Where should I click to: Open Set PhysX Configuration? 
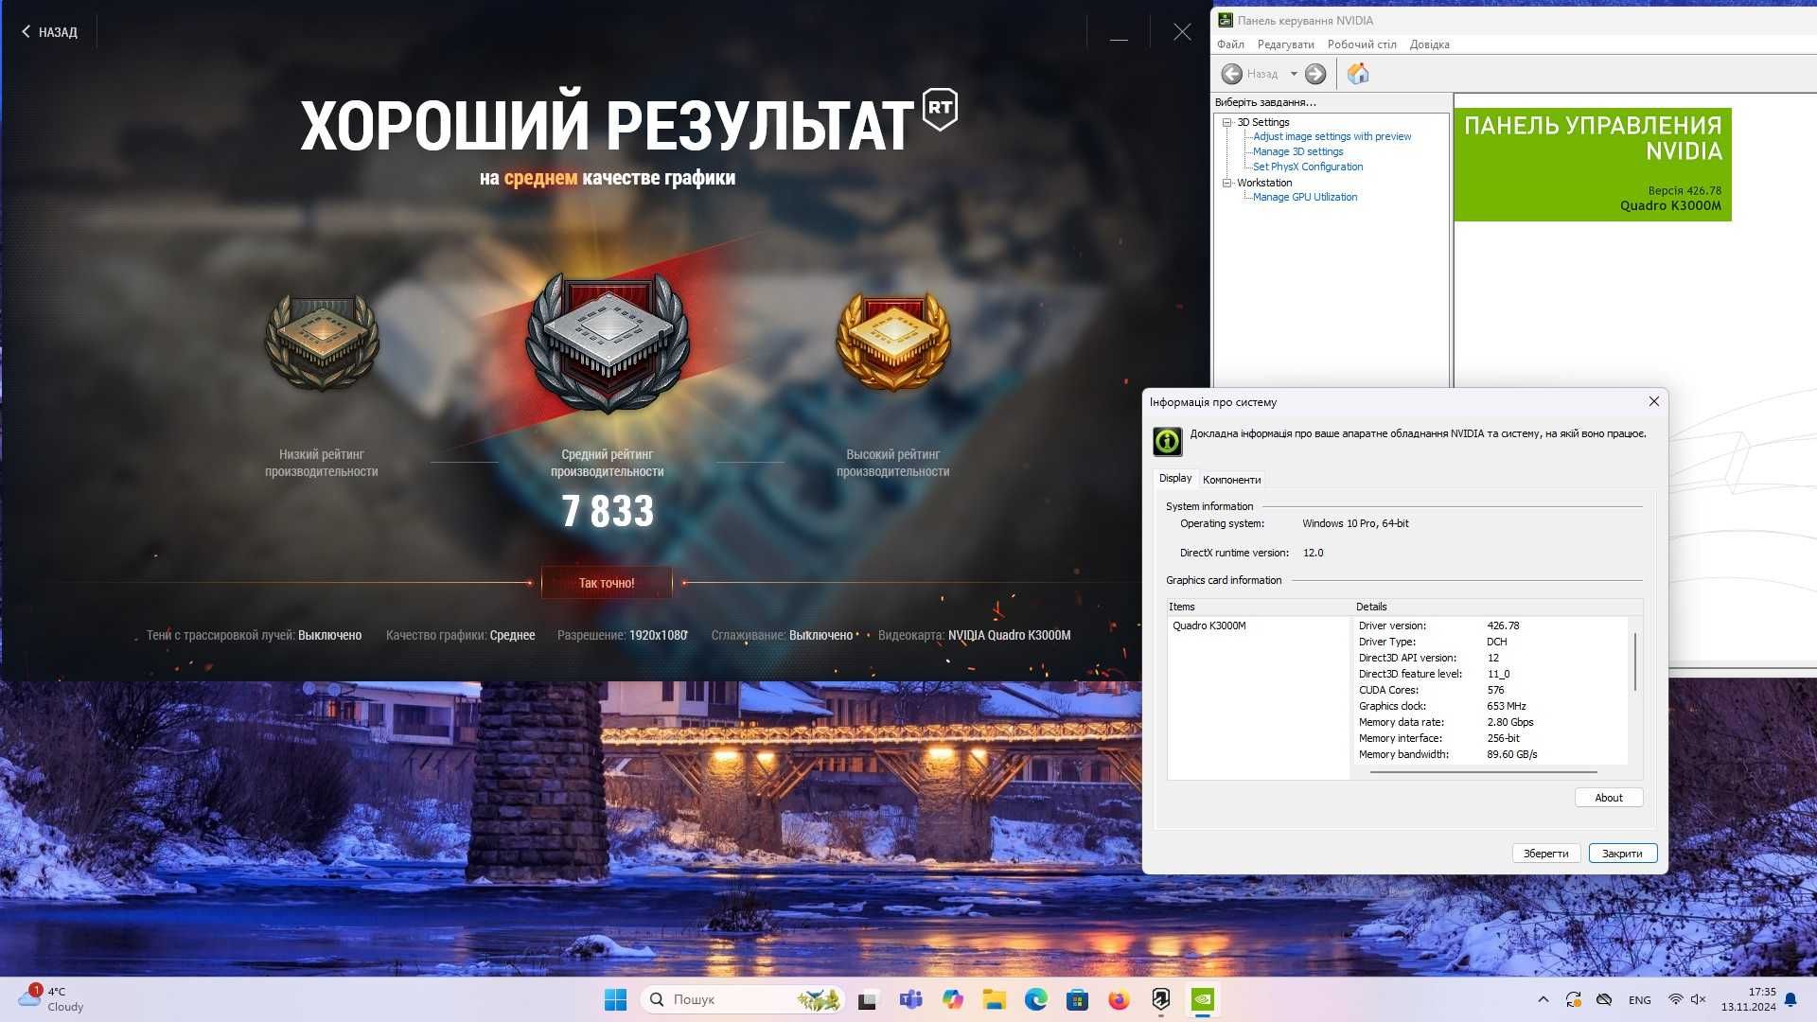click(1308, 167)
